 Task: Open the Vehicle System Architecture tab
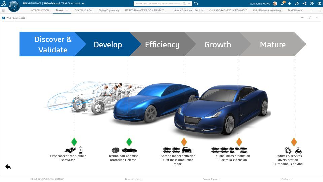pos(188,10)
